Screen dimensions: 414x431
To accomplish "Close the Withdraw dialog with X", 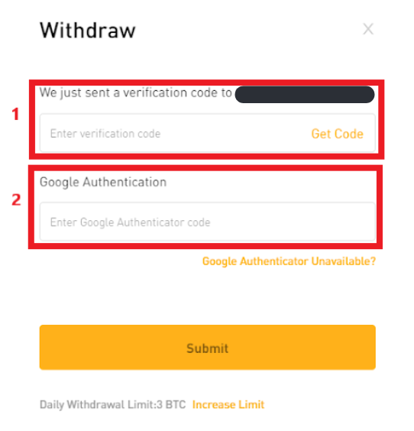I will [368, 29].
